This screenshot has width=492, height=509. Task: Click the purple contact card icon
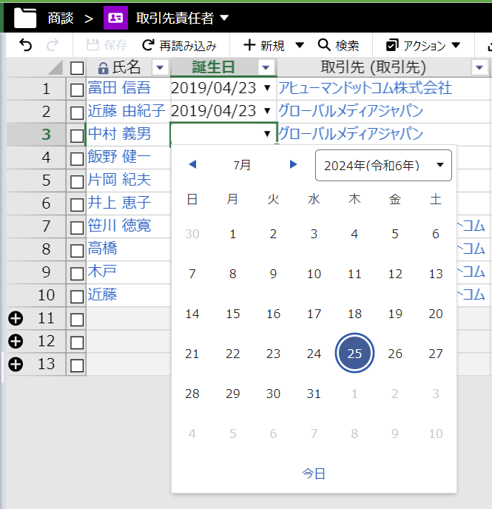(115, 17)
